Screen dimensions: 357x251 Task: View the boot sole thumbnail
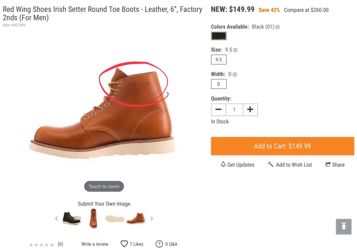click(115, 219)
